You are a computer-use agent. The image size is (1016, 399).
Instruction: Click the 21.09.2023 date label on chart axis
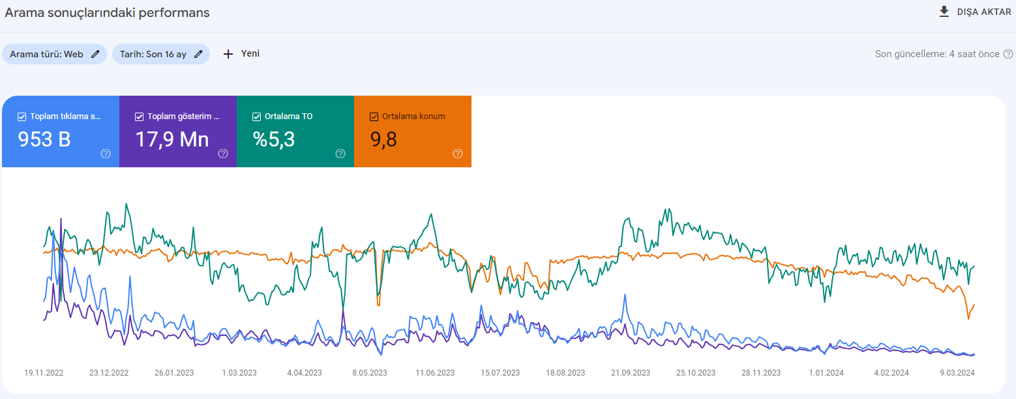click(x=631, y=373)
